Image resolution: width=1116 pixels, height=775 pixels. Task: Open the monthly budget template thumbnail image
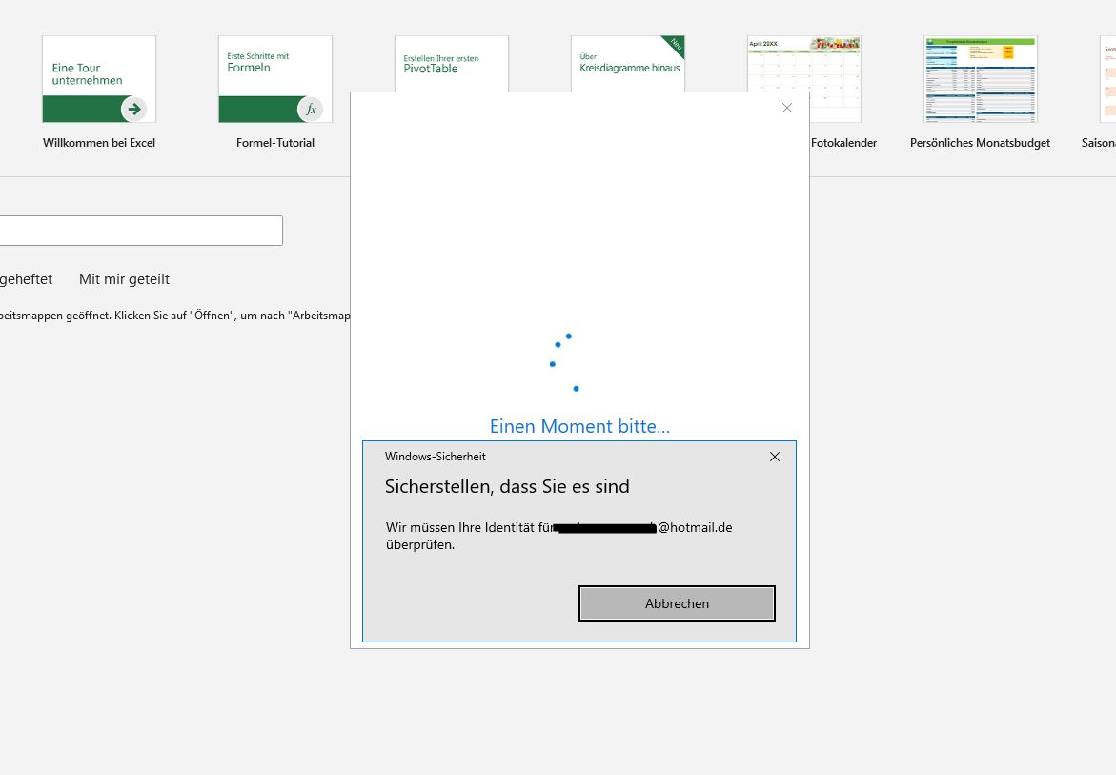click(x=981, y=79)
